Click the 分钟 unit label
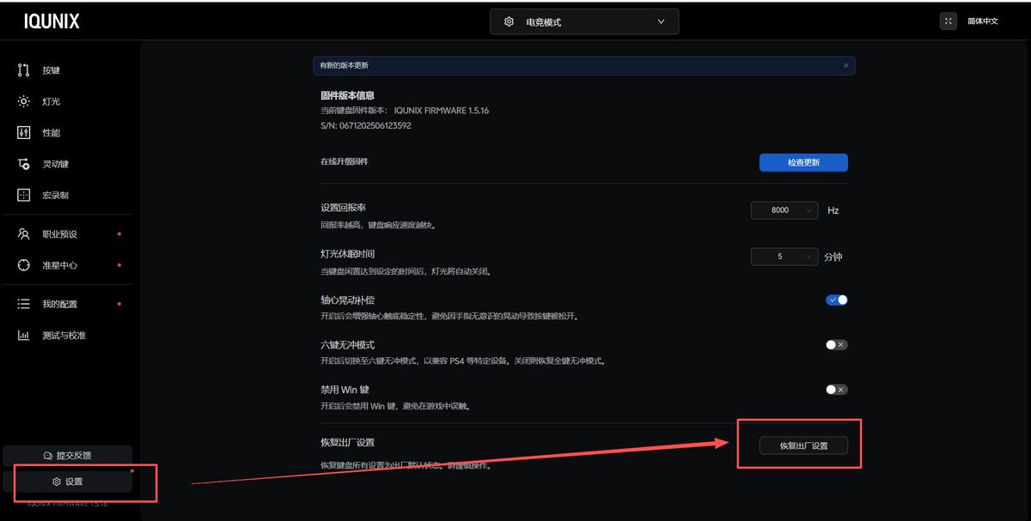 point(833,257)
